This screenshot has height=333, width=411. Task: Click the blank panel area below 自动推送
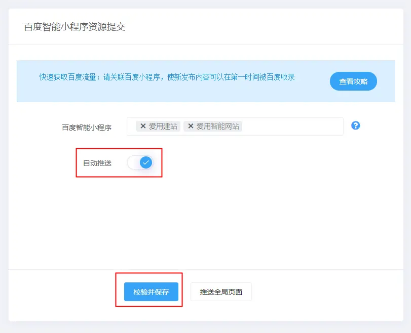point(203,223)
